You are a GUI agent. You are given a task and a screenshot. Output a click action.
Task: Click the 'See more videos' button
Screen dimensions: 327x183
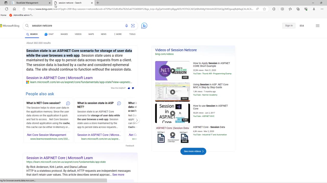pyautogui.click(x=193, y=151)
